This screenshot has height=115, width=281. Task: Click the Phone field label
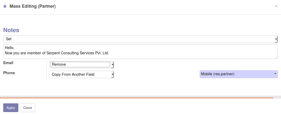point(9,73)
